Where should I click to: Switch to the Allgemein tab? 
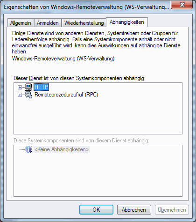tap(21, 23)
